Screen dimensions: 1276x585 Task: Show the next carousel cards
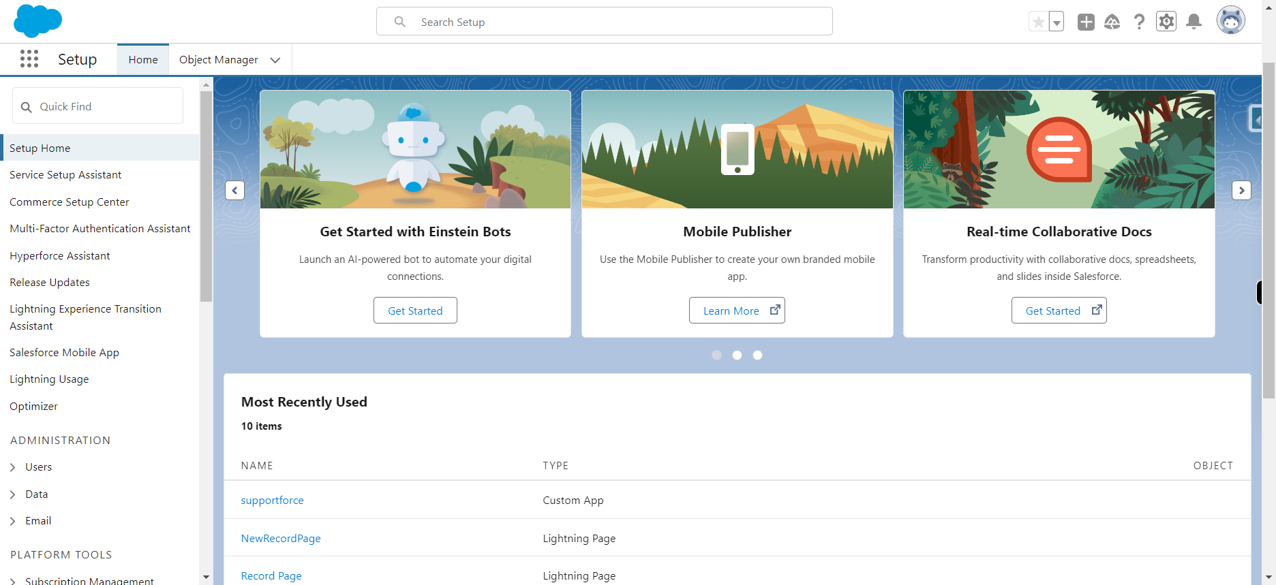pyautogui.click(x=1241, y=190)
